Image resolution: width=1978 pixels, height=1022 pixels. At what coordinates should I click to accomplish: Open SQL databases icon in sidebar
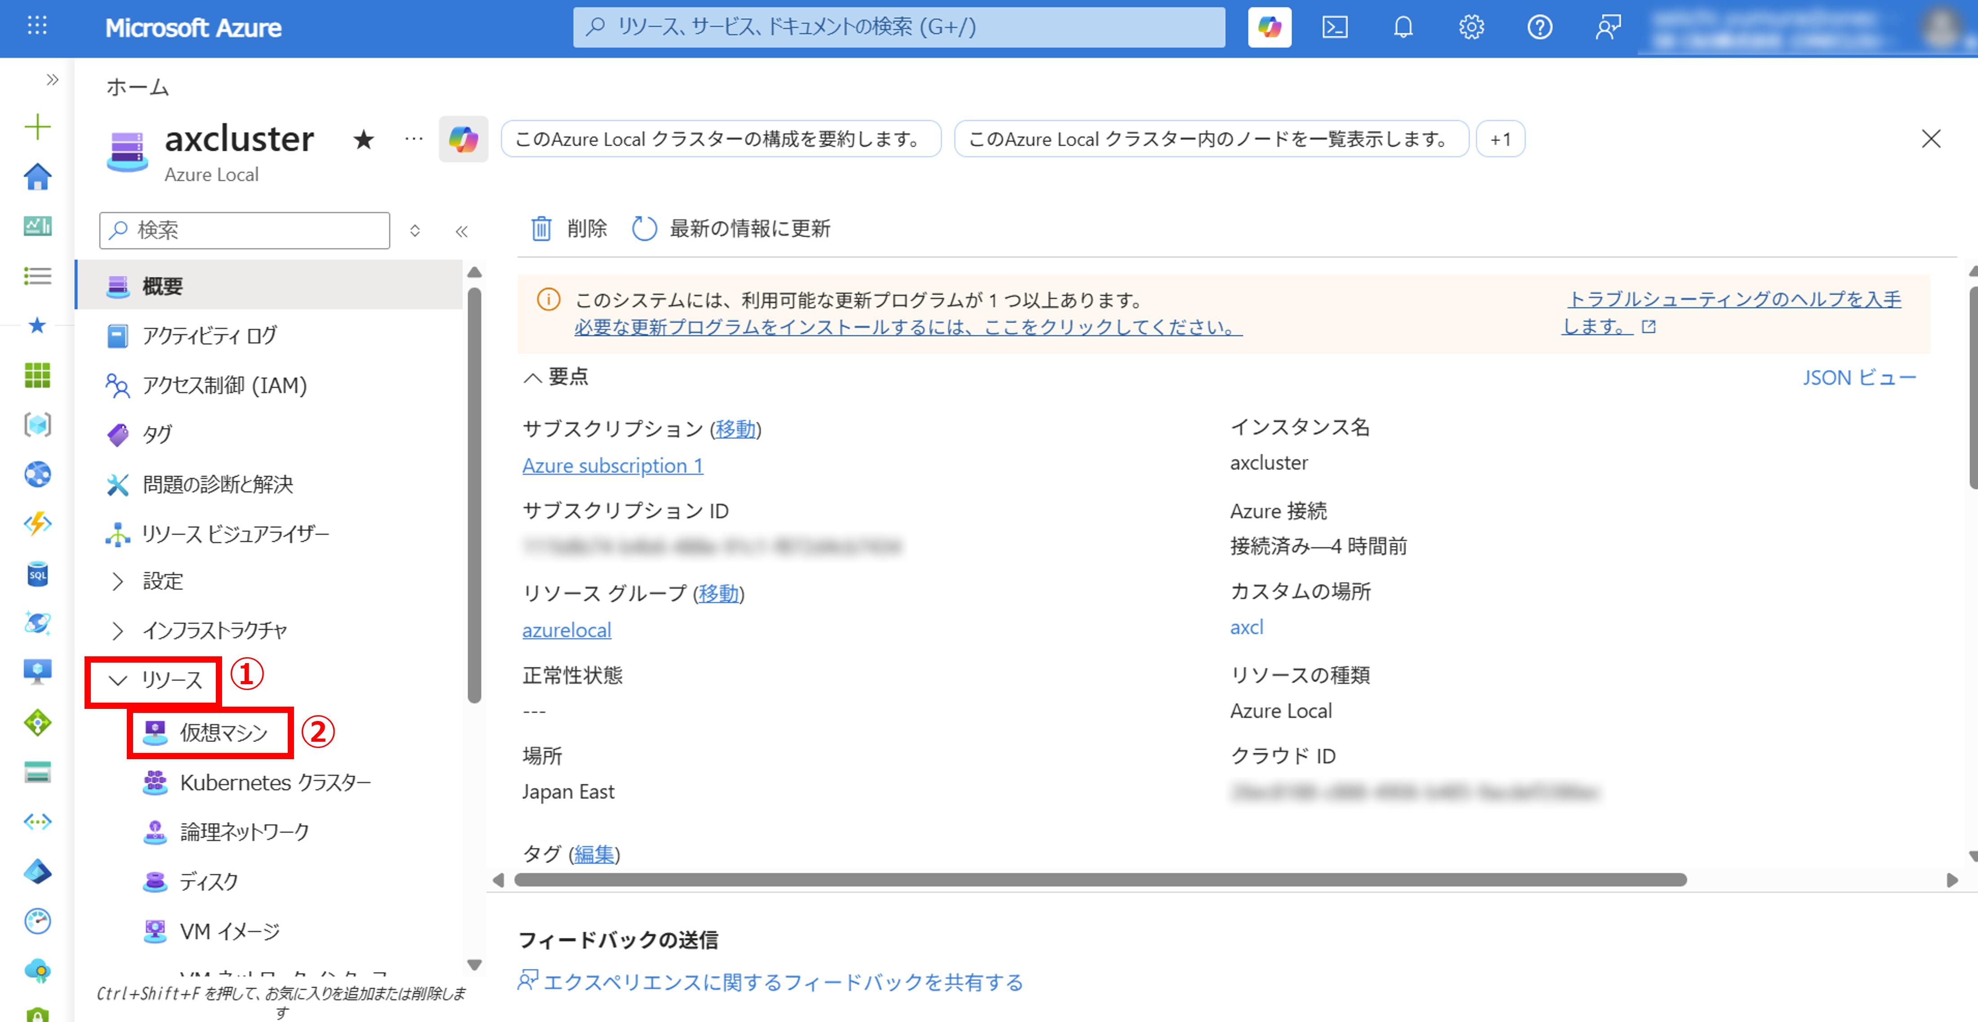coord(38,574)
